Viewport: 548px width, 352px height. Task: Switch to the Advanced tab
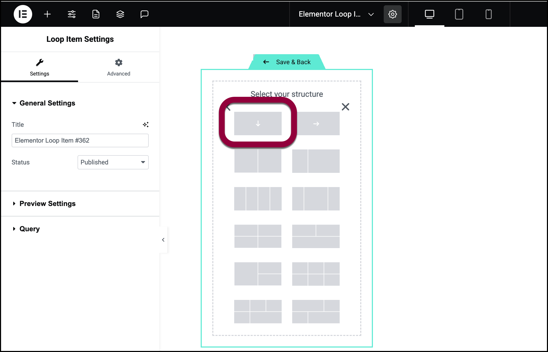coord(119,67)
